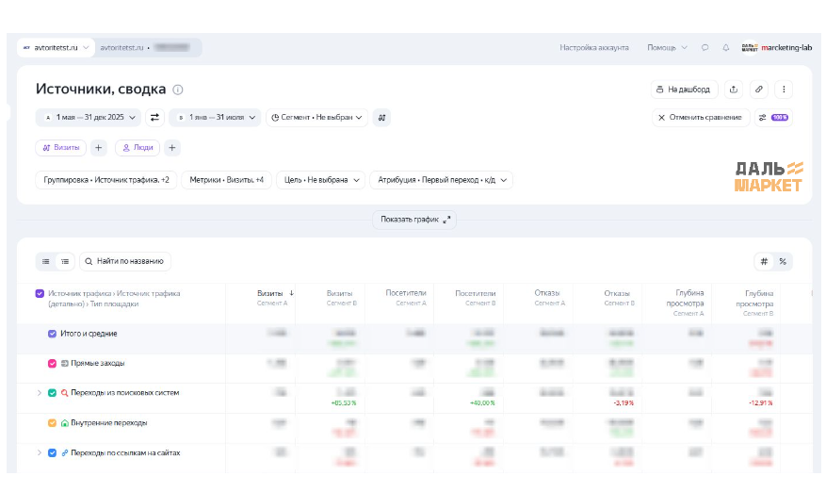
Task: Click the На дашборд button
Action: tap(685, 90)
